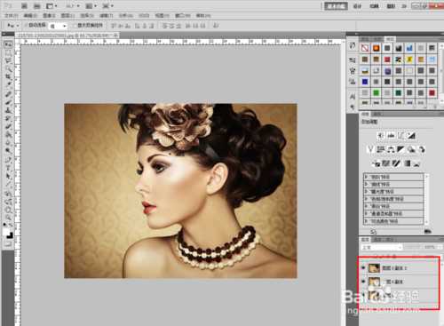Screen dimensions: 444x326
Task: Add an Exposure adjustment layer
Action: point(411,136)
